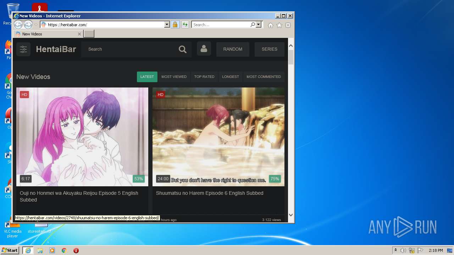This screenshot has height=255, width=454.
Task: Click the scrollbar up arrow
Action: (291, 46)
